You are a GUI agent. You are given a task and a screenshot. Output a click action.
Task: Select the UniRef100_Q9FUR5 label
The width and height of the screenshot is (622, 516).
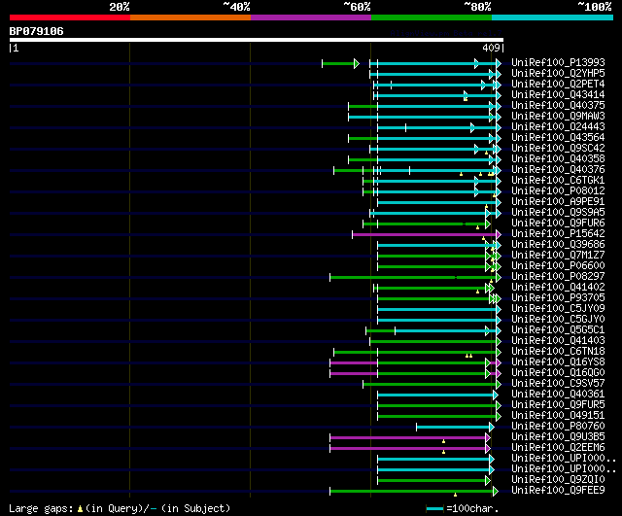coord(558,405)
